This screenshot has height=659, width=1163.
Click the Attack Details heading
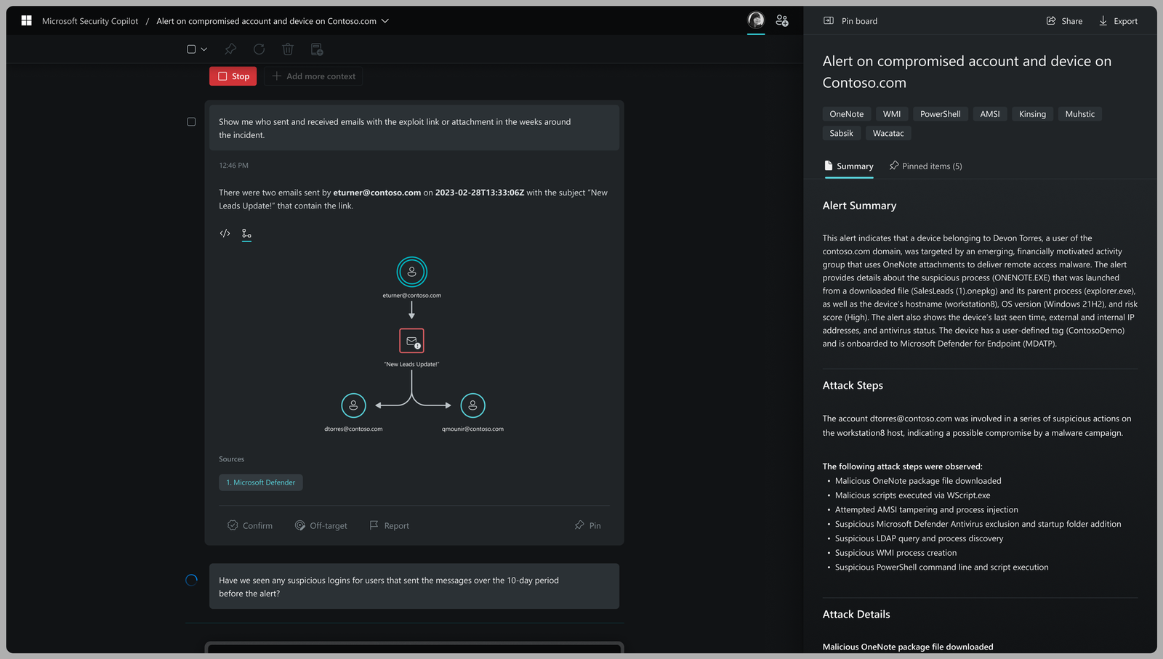856,615
